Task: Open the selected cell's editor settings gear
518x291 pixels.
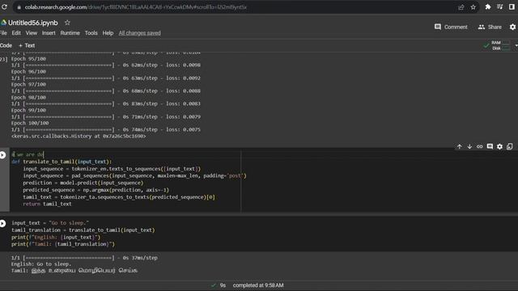Action: (x=499, y=146)
